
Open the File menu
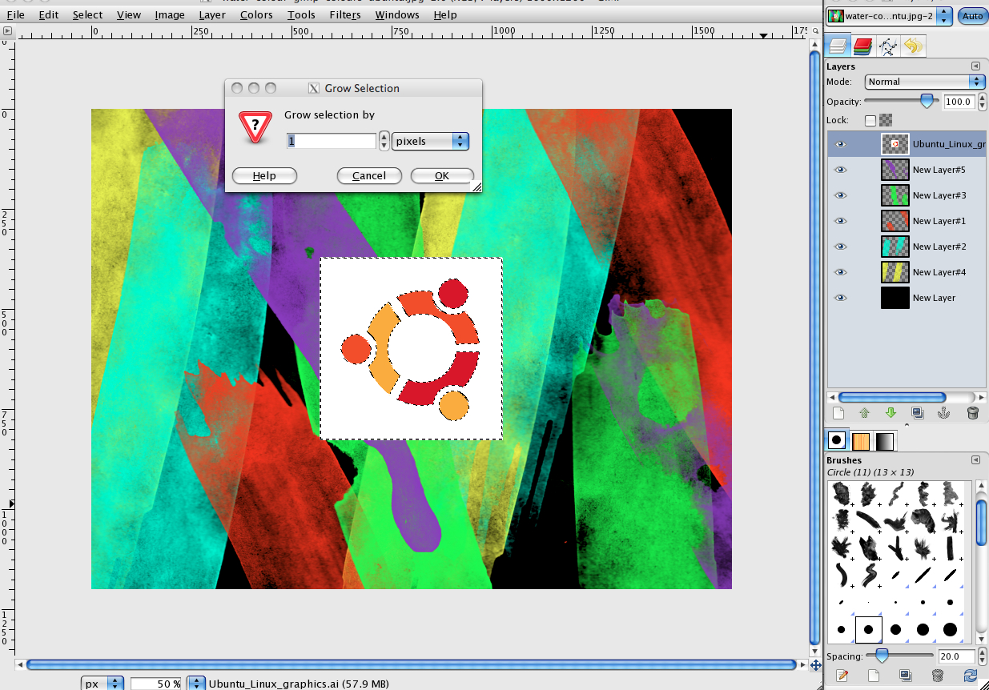15,14
